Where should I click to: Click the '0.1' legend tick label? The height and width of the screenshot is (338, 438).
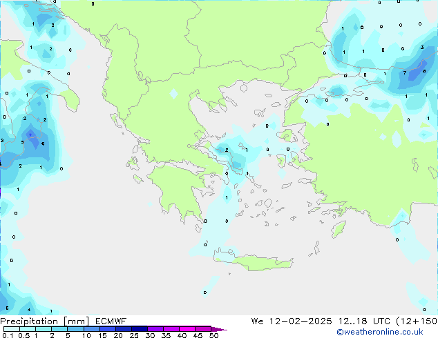point(8,335)
